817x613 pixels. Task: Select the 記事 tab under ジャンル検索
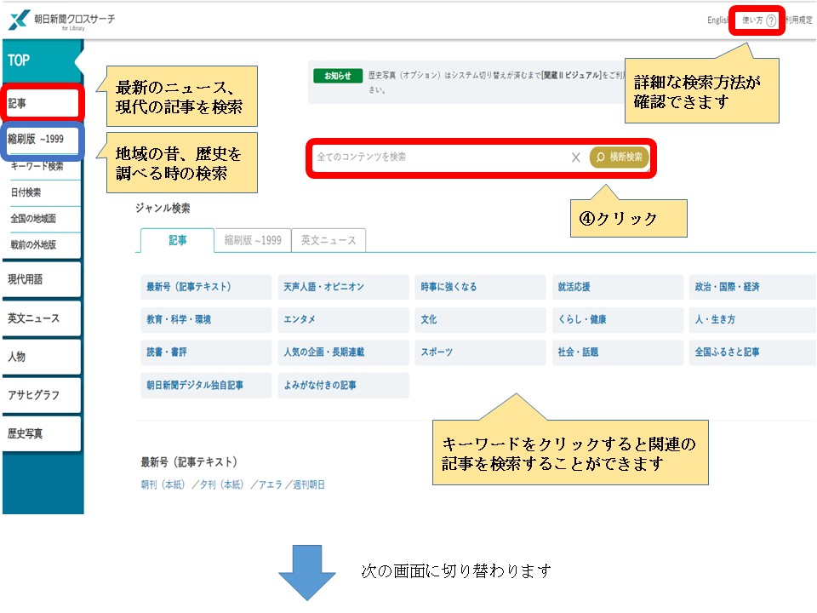[177, 240]
